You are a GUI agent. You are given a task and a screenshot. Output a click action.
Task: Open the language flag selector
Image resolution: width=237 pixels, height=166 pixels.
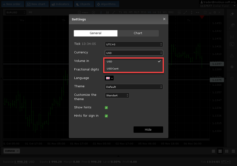click(109, 78)
